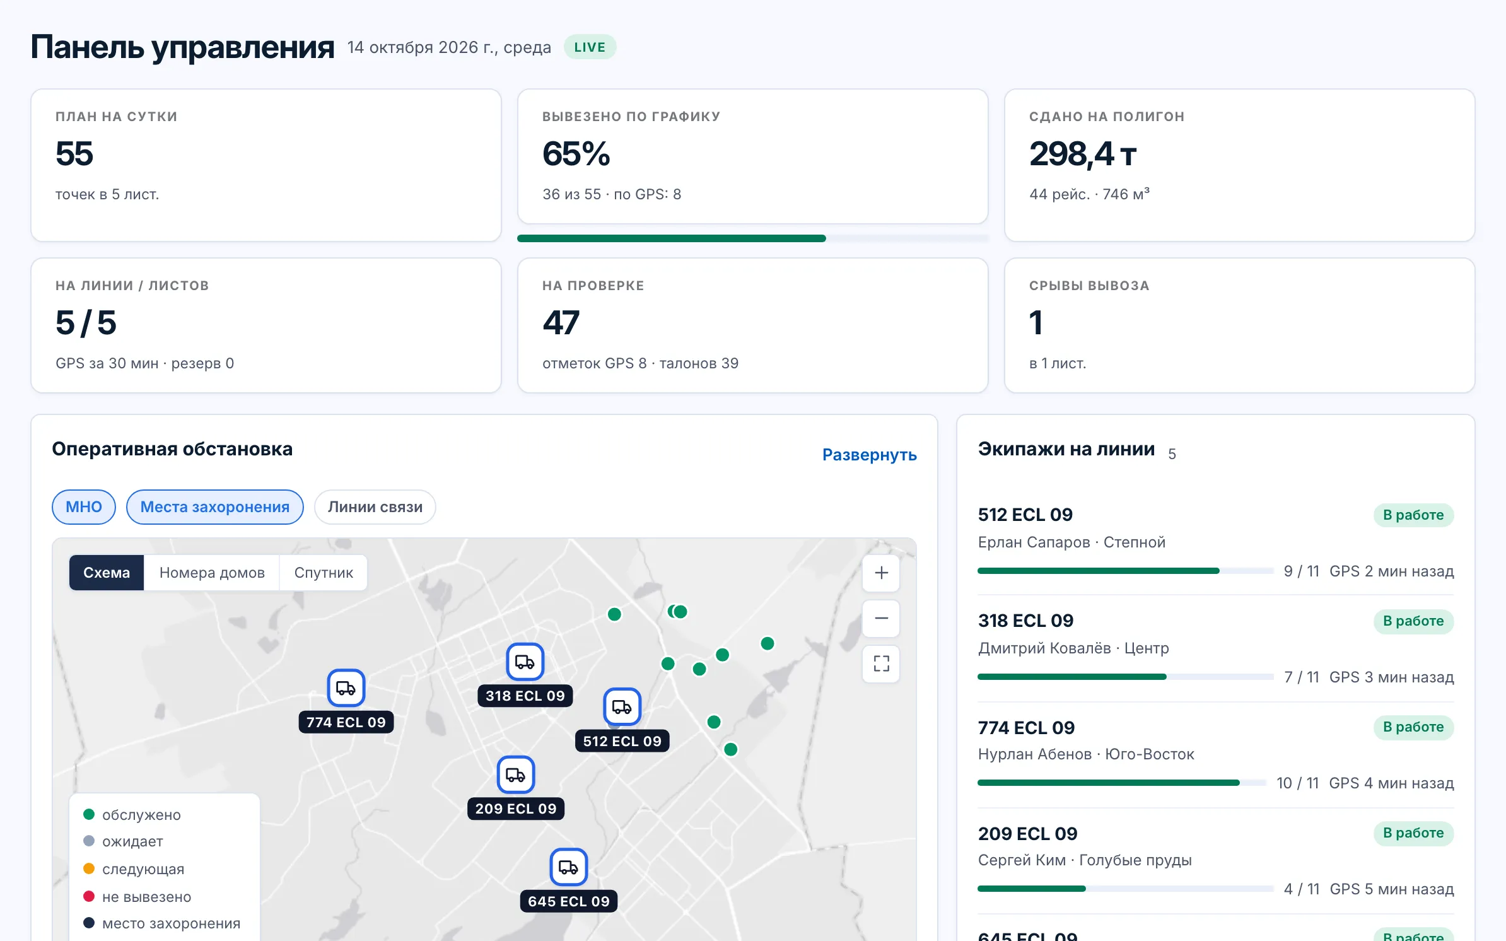Click the 645 ECL 09 truck marker icon
1506x941 pixels.
[x=568, y=867]
